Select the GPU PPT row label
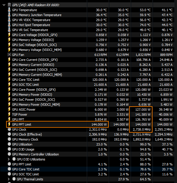 click(x=18, y=119)
